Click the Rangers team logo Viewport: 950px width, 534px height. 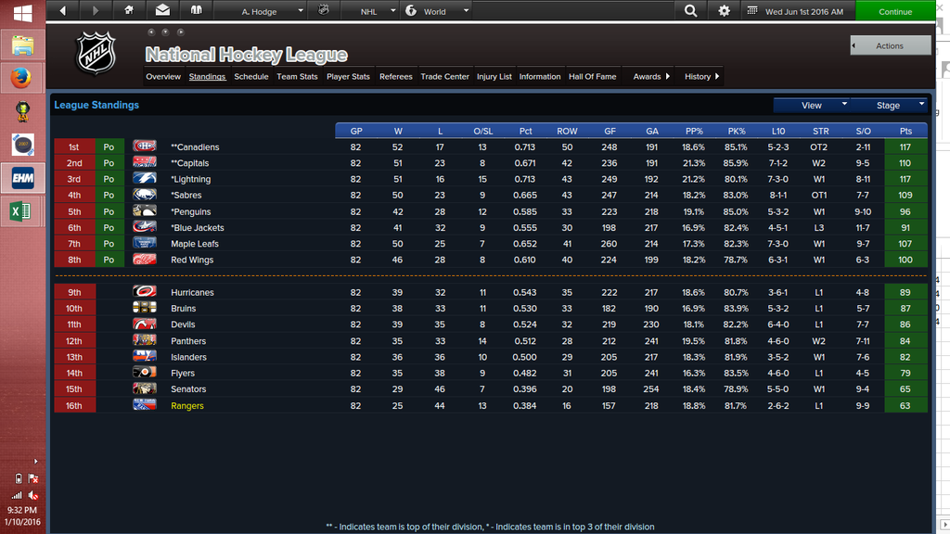pos(144,404)
